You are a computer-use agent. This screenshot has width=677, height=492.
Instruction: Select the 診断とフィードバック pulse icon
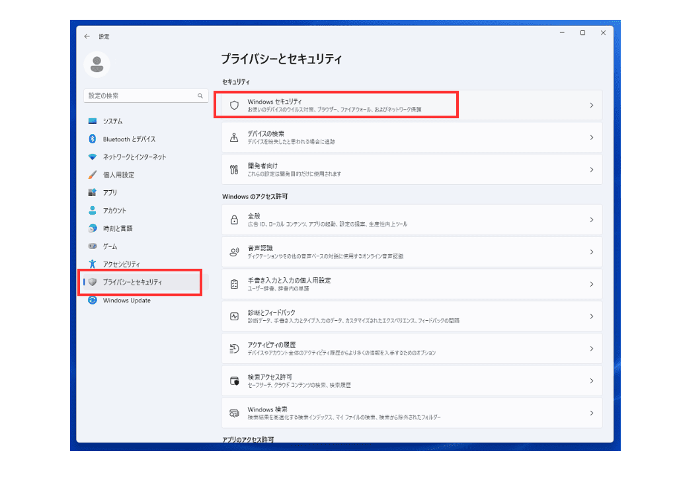[234, 316]
